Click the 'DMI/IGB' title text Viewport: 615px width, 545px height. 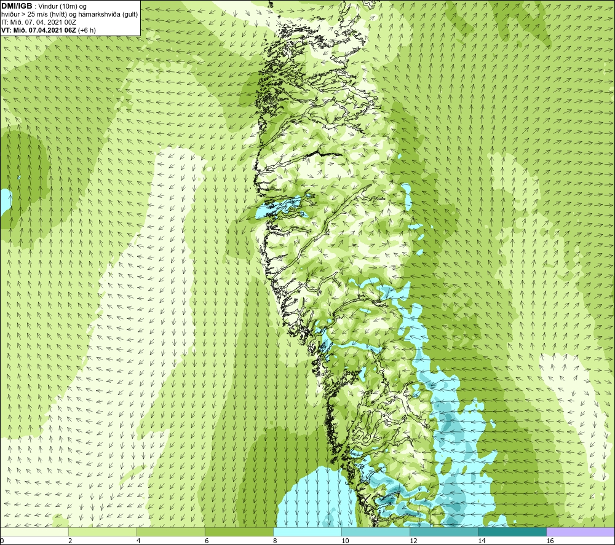point(17,6)
